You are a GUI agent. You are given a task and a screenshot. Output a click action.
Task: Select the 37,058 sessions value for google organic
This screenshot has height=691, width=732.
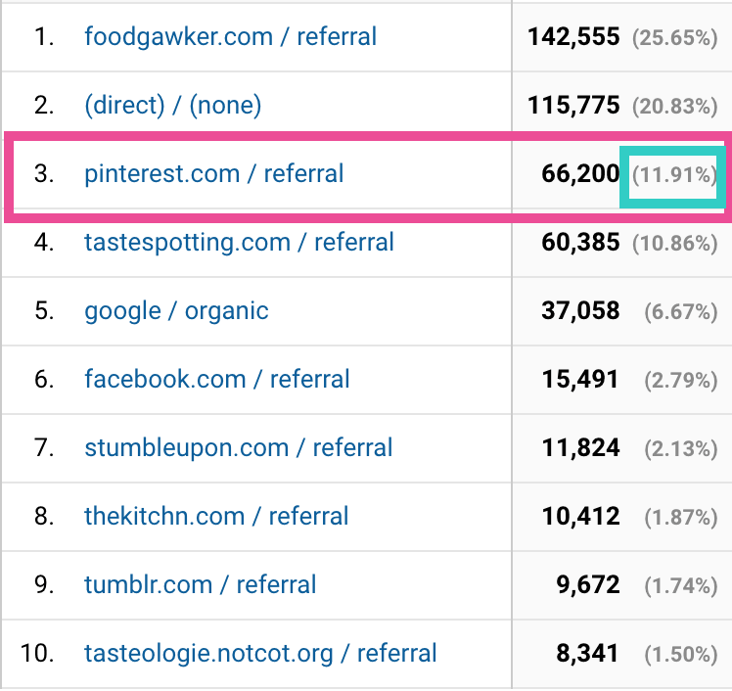click(x=580, y=311)
